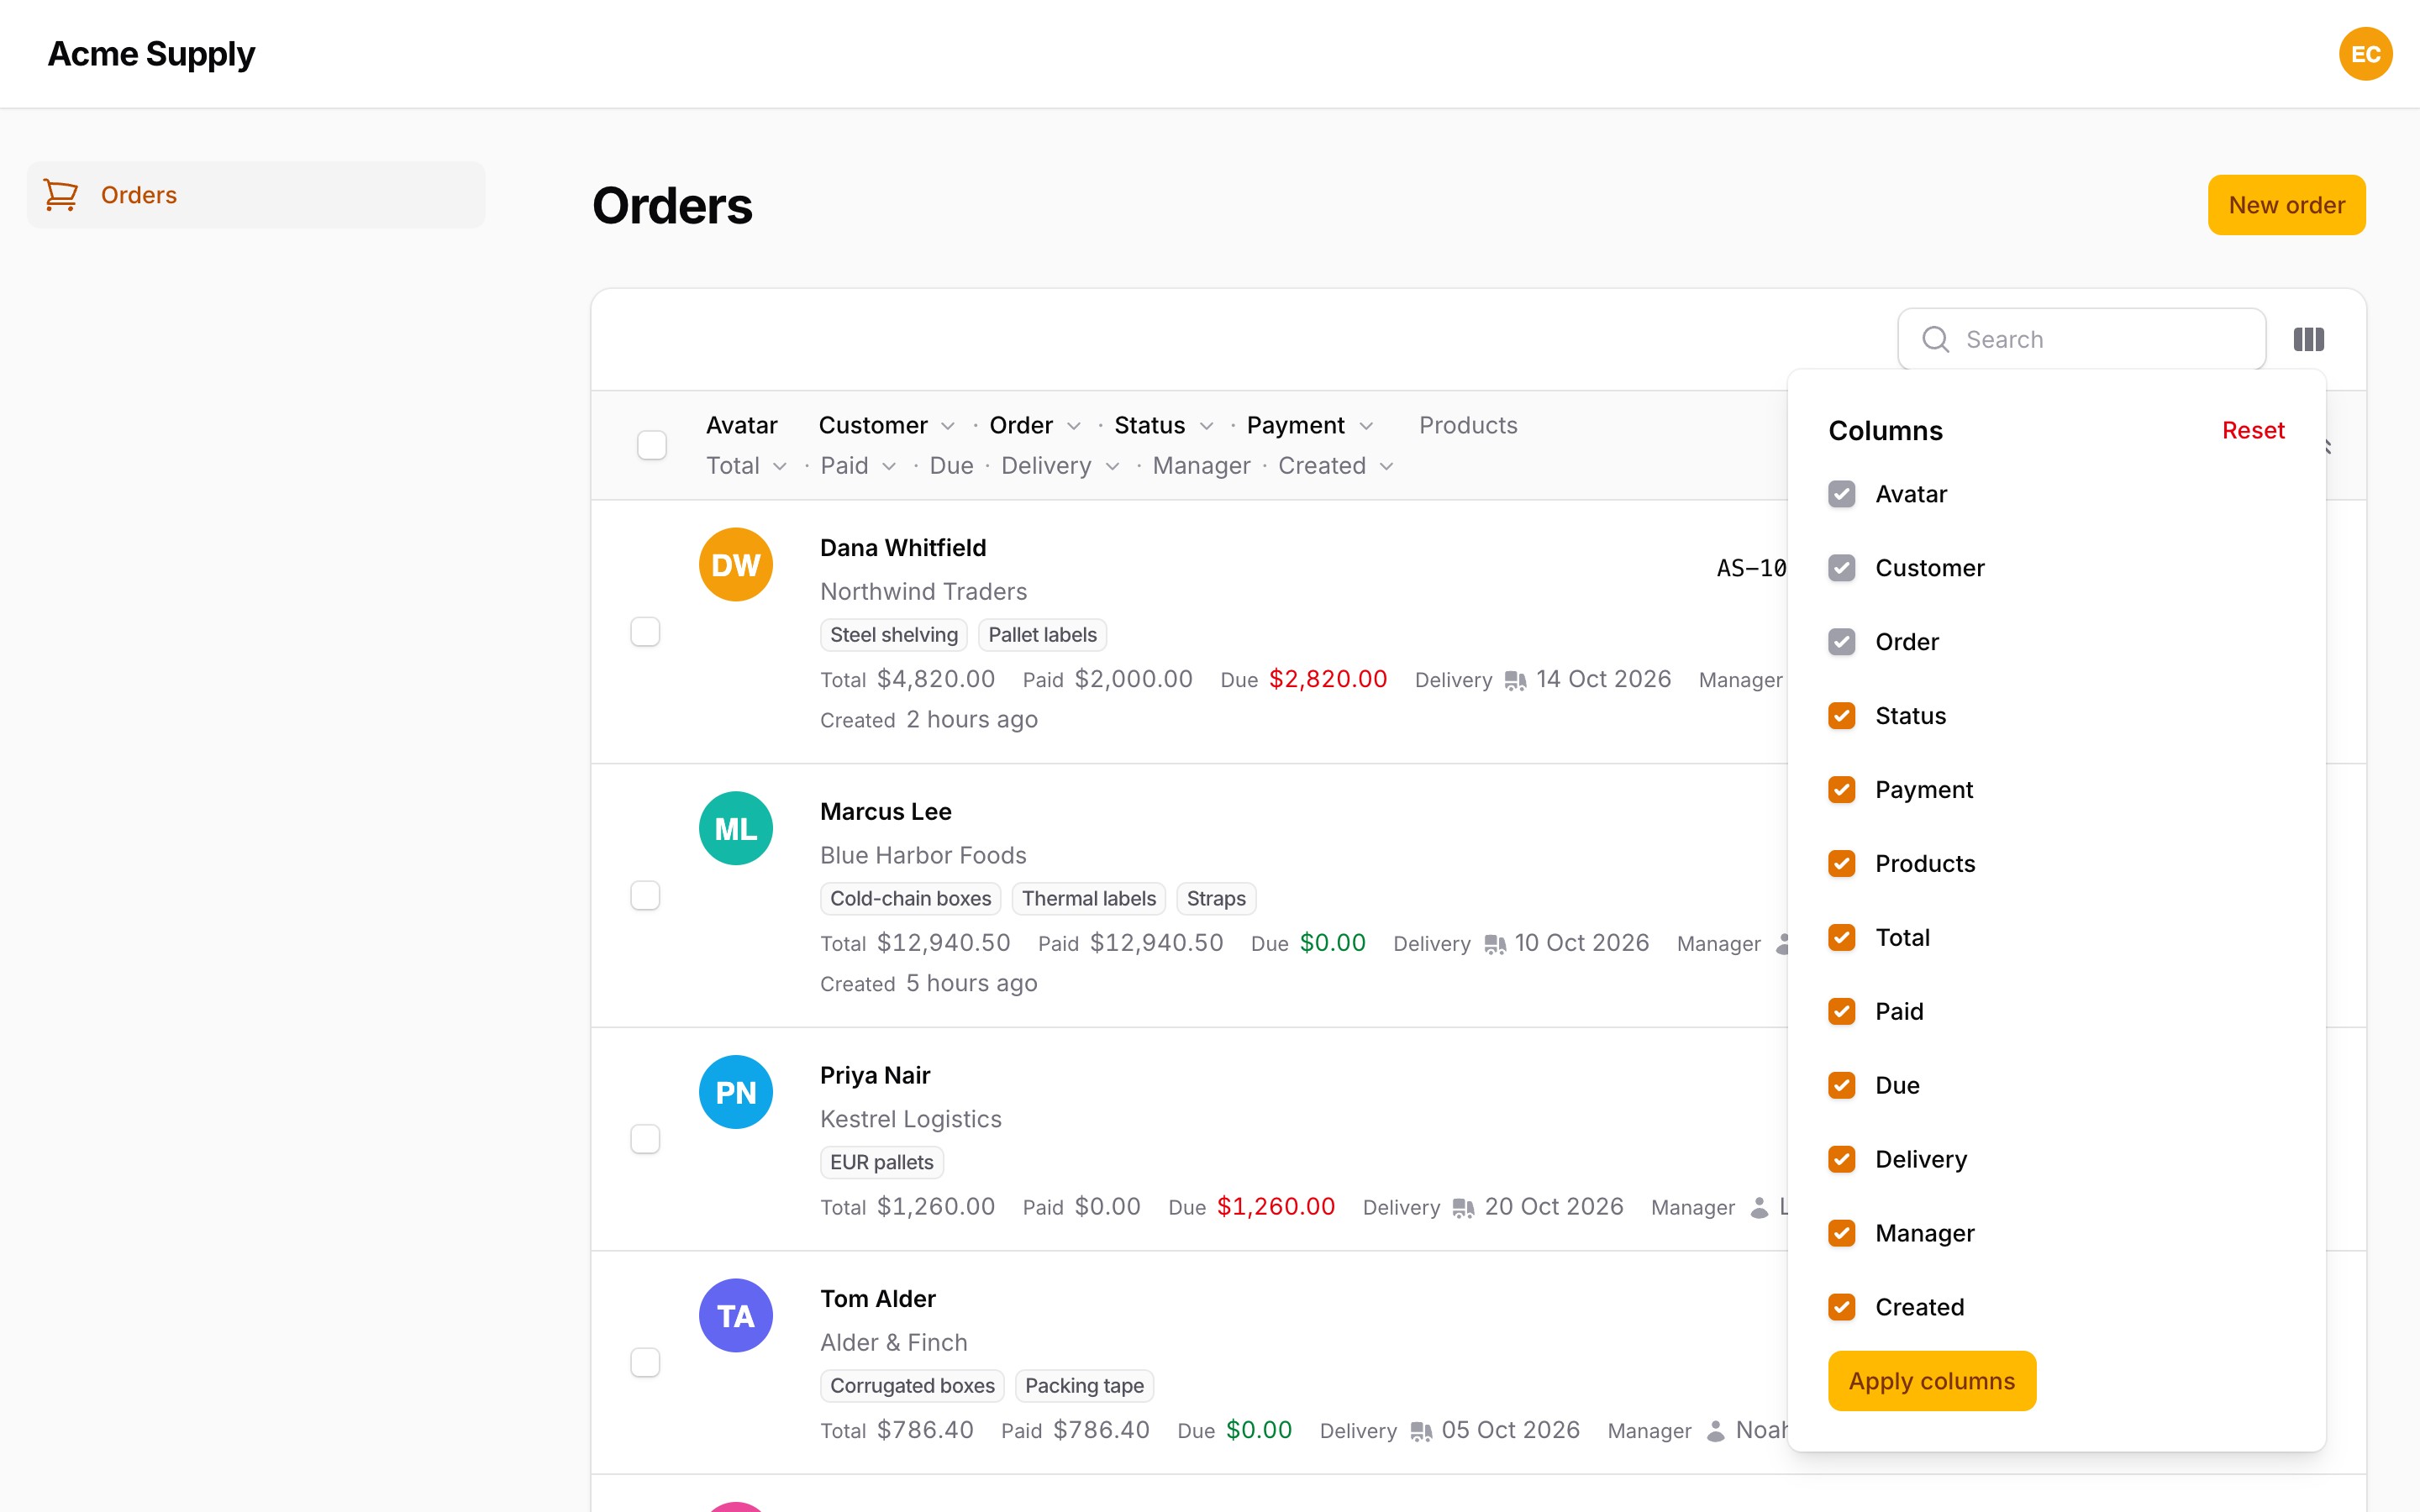This screenshot has height=1512, width=2420.
Task: Click the search magnifier icon
Action: [x=1936, y=339]
